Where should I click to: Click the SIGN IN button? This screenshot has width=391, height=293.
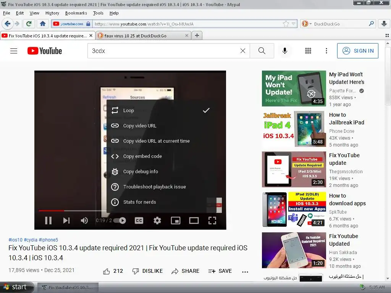pos(357,51)
